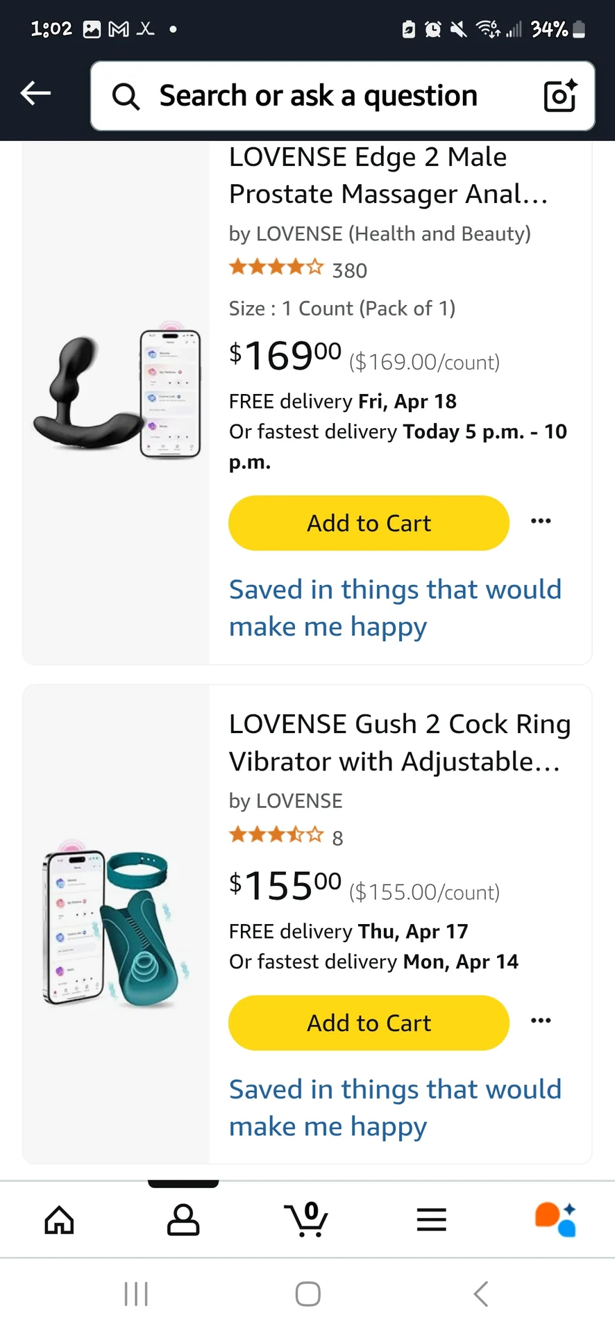Screen dimensions: 615x1334
Task: Open saved list link under Gush 2
Action: coord(395,1107)
